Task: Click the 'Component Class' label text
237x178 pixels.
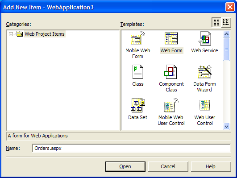Action: pos(171,87)
